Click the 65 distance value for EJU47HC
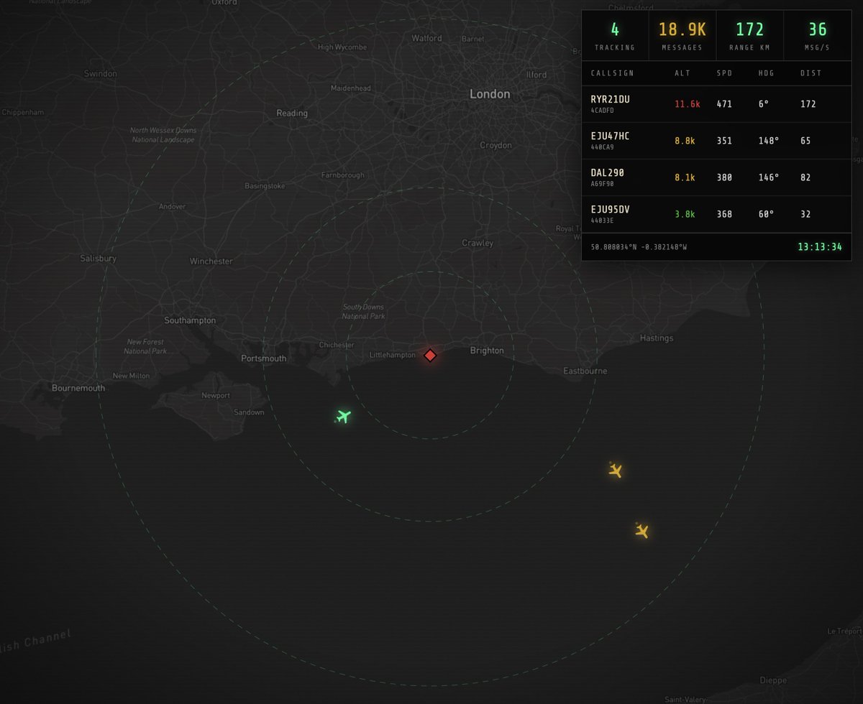Image resolution: width=863 pixels, height=704 pixels. pyautogui.click(x=805, y=141)
